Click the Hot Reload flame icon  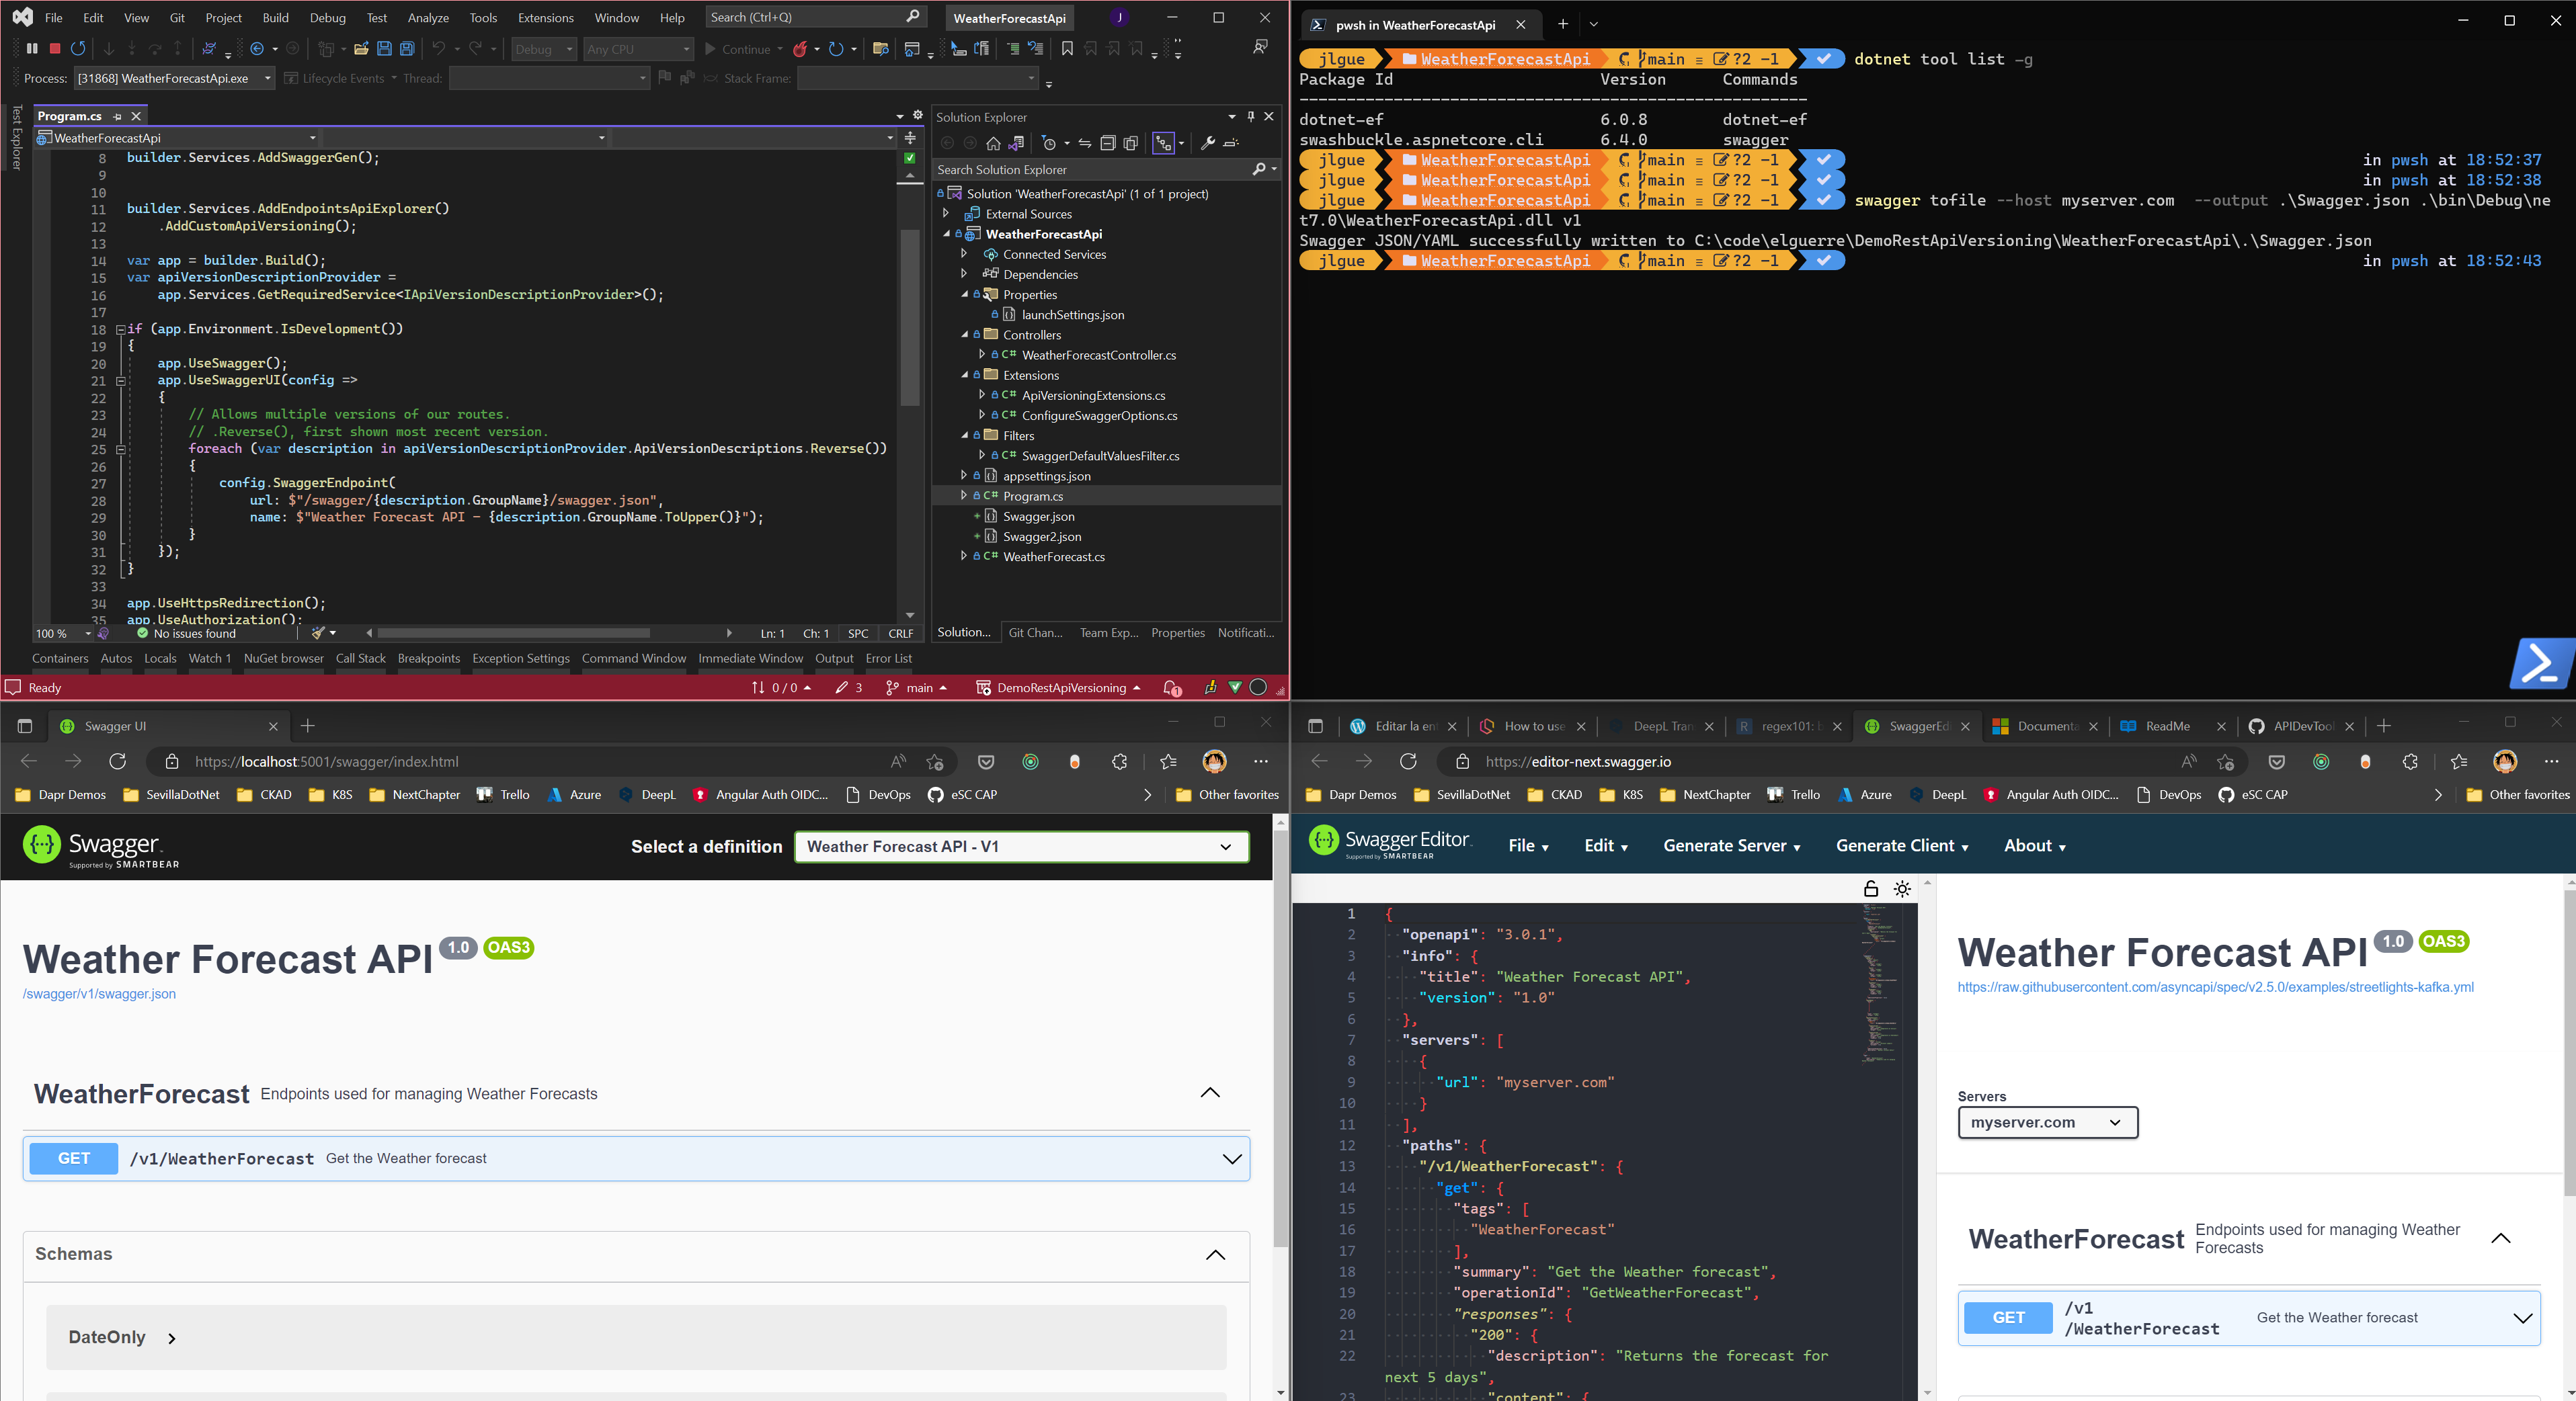pyautogui.click(x=800, y=48)
